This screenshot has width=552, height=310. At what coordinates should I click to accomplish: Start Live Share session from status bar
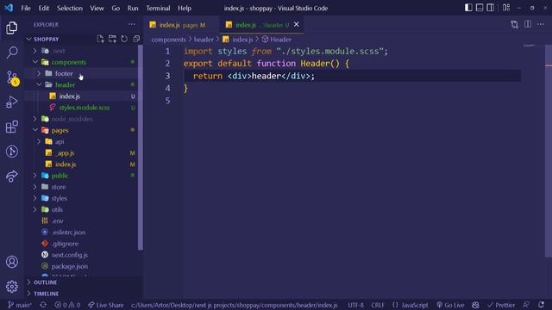click(105, 305)
